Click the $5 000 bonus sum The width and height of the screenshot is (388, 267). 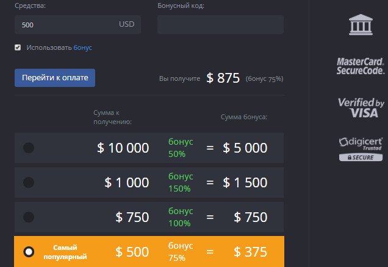click(245, 148)
